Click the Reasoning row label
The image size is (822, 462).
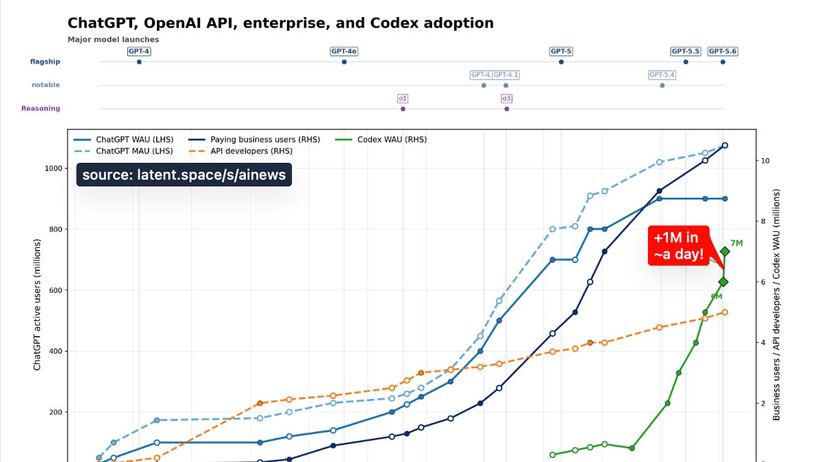40,108
